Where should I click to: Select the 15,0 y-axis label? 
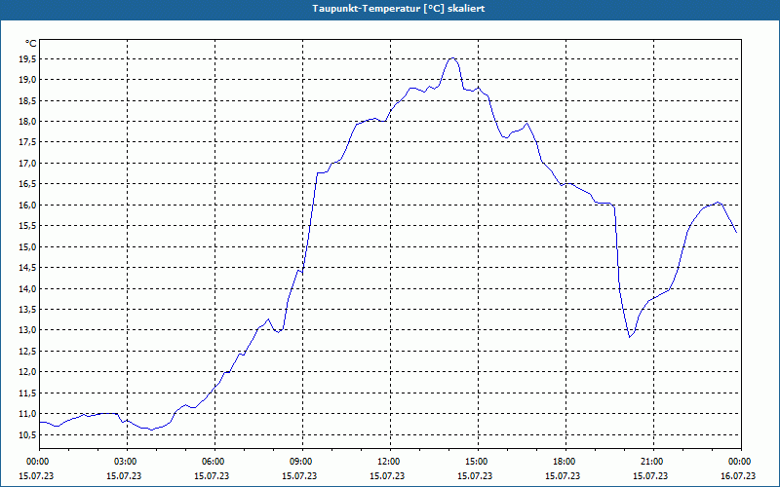pyautogui.click(x=27, y=246)
